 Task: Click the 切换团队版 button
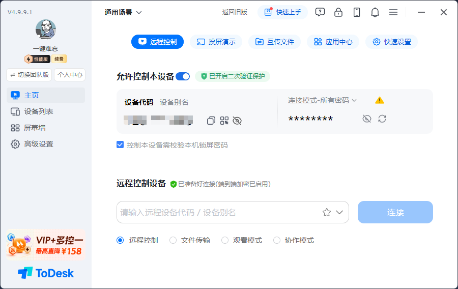click(x=29, y=75)
